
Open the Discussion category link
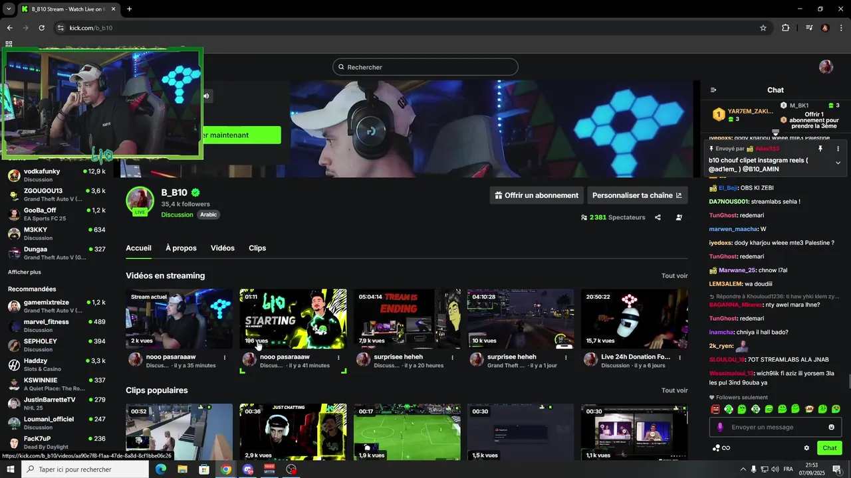pyautogui.click(x=177, y=214)
